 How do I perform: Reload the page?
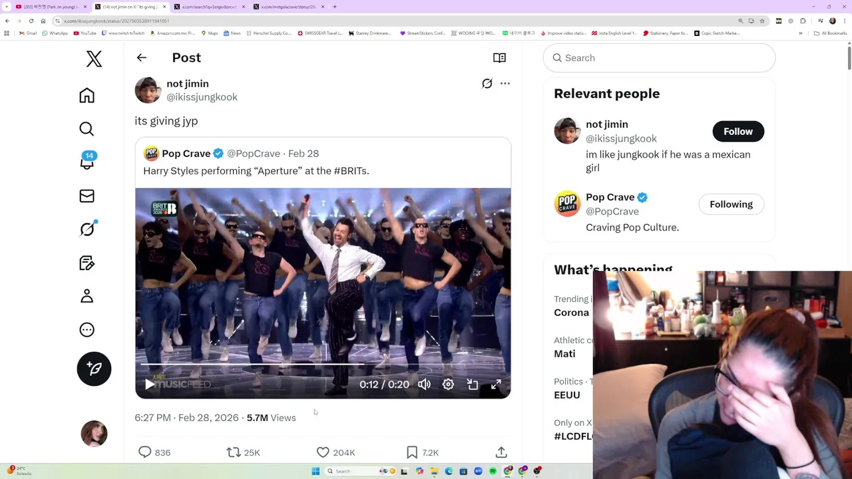pyautogui.click(x=31, y=21)
